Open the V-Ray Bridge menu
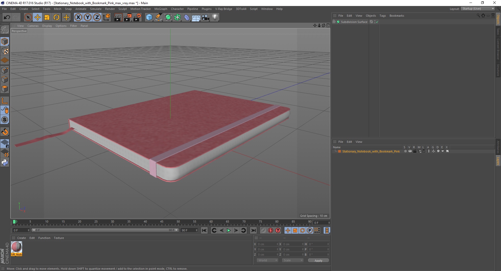This screenshot has height=271, width=501. (224, 9)
